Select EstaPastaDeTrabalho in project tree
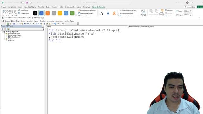 [16, 35]
